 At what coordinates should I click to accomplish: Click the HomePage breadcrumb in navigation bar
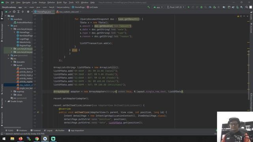(78, 7)
